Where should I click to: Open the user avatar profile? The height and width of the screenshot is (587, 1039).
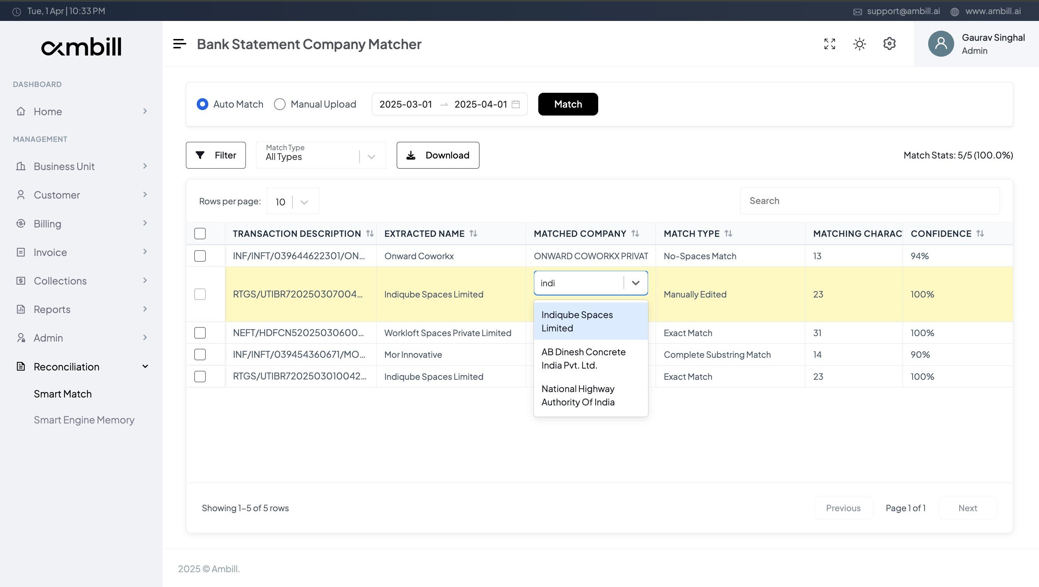[941, 44]
